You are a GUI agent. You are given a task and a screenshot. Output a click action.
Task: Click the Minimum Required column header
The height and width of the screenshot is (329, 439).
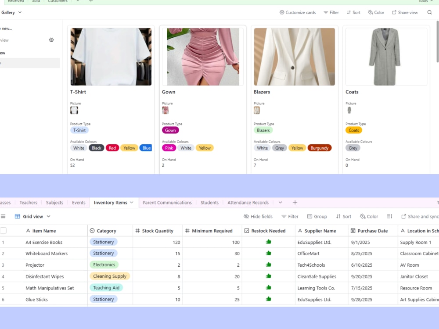pos(212,231)
